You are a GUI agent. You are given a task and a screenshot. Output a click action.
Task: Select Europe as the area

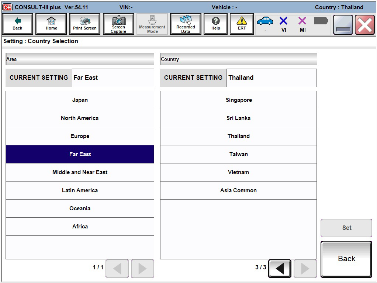tap(80, 136)
